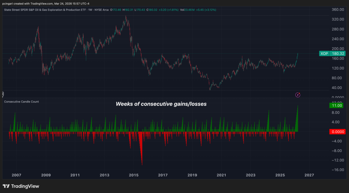Click the 2015 label on time axis

(134, 175)
